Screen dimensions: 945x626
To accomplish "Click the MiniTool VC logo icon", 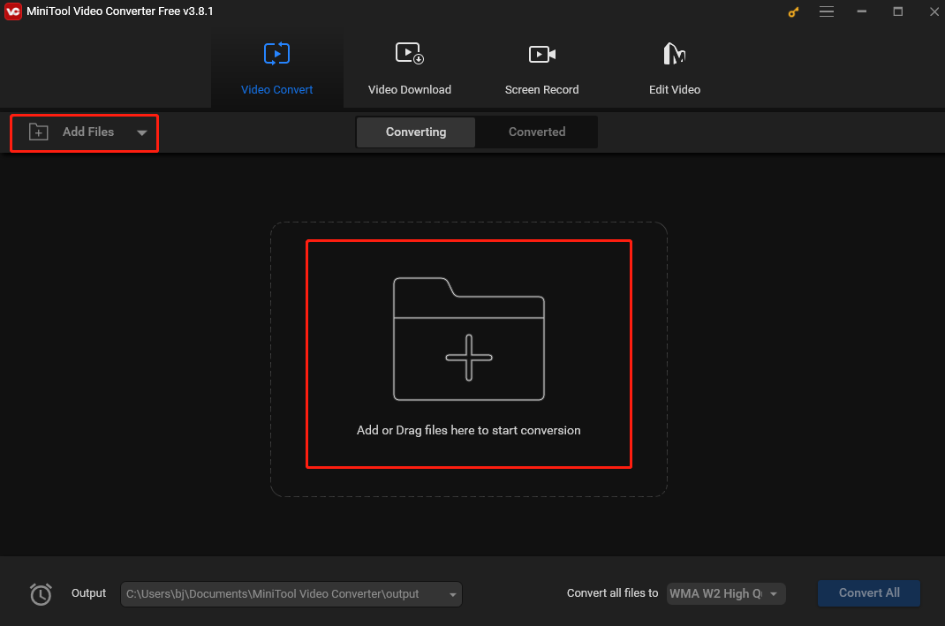I will [12, 11].
